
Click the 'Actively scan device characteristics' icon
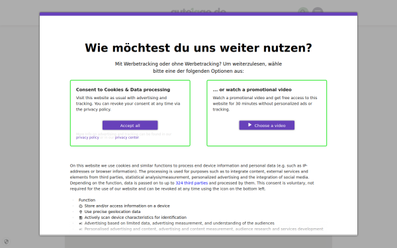(x=81, y=218)
